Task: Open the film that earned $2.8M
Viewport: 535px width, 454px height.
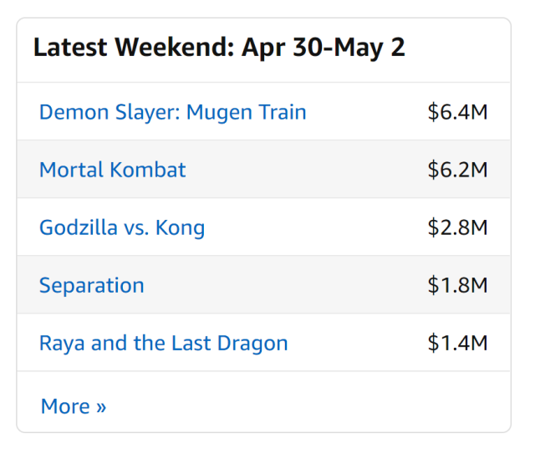Action: [121, 227]
